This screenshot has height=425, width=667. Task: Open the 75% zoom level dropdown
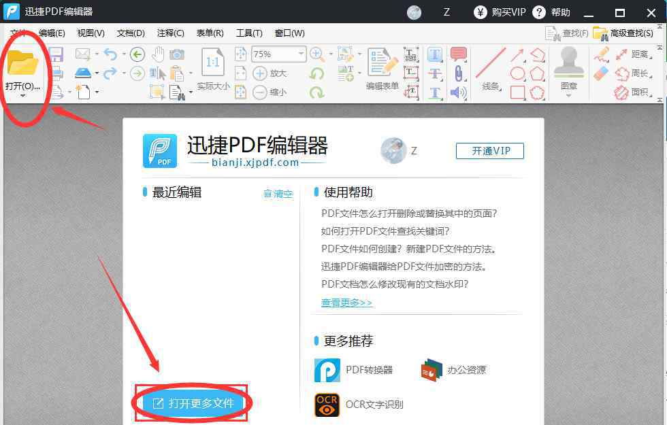click(x=301, y=54)
